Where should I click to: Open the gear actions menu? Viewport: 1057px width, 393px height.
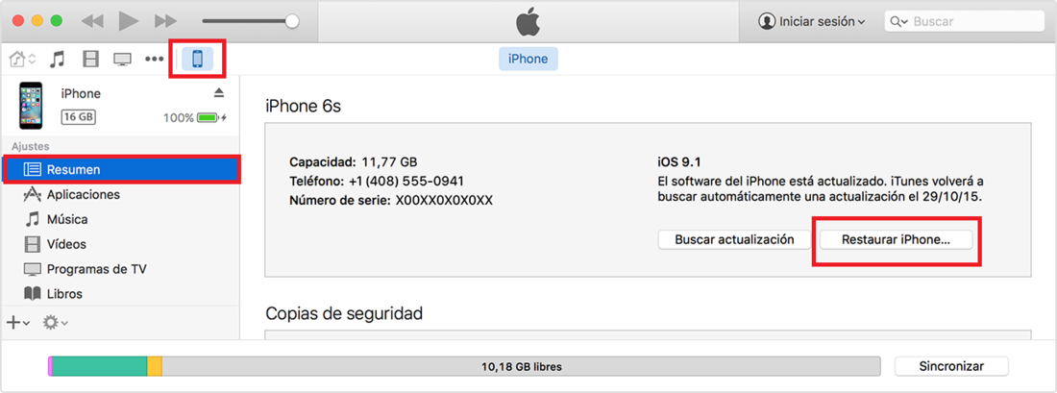pyautogui.click(x=56, y=323)
